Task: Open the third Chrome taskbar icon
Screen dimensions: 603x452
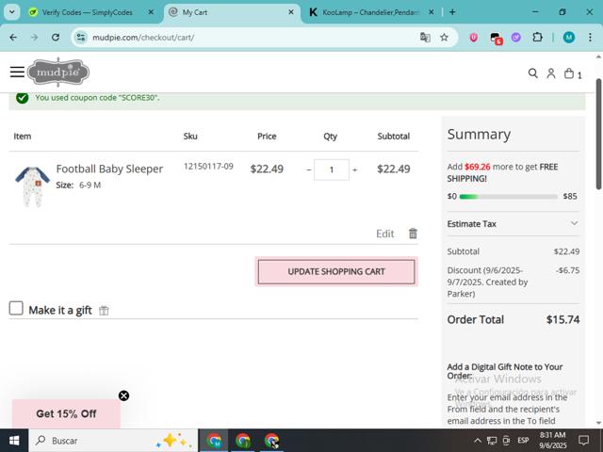Action: tap(271, 441)
